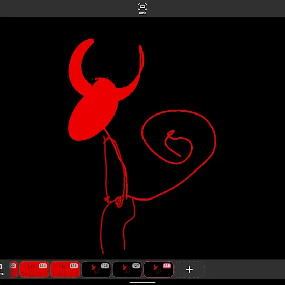Viewport: 285px width, 285px height.
Task: Click the 126 gray frame number badge
Action: [105, 266]
